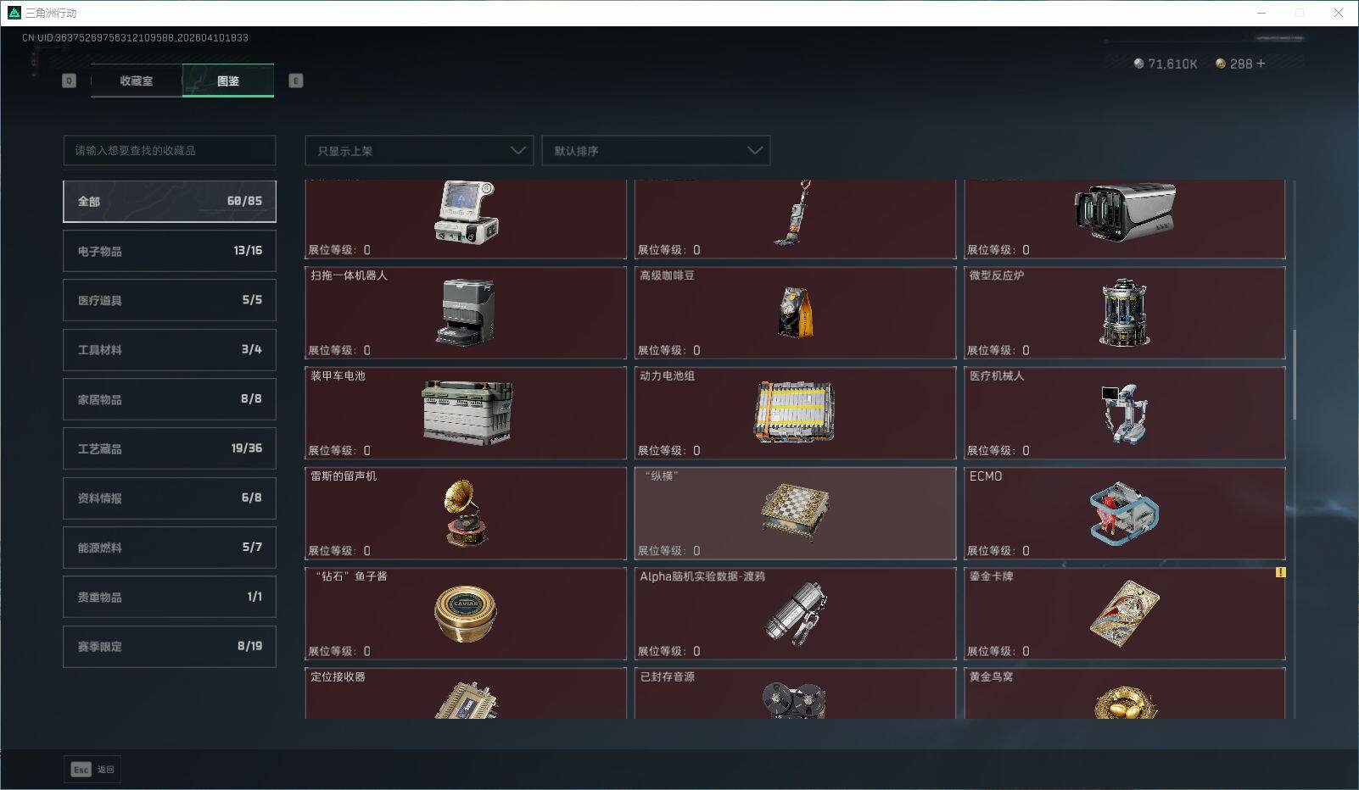Click the collectible search input field
The width and height of the screenshot is (1359, 790).
pyautogui.click(x=170, y=151)
